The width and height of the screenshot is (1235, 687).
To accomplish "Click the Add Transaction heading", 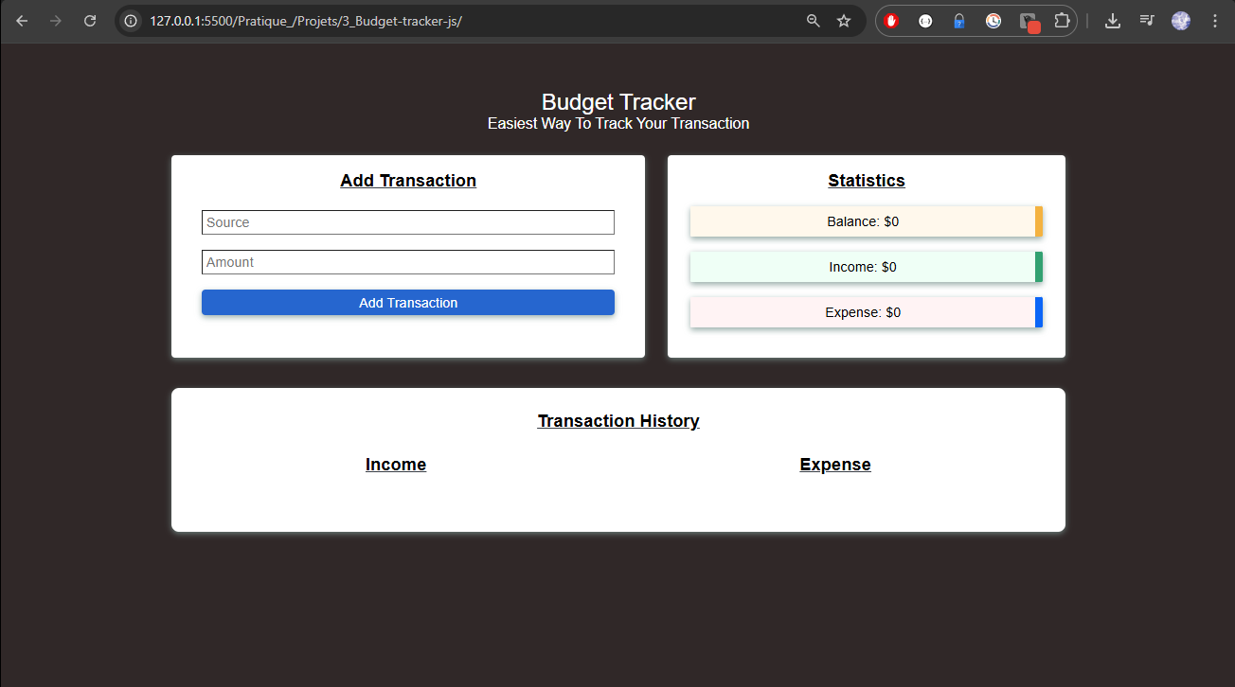I will pyautogui.click(x=408, y=181).
